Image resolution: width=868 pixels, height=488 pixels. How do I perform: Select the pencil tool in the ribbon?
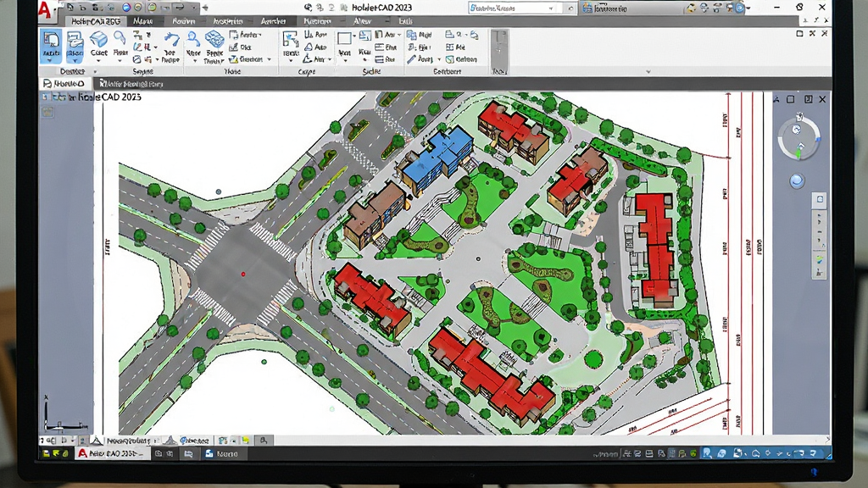click(x=411, y=59)
